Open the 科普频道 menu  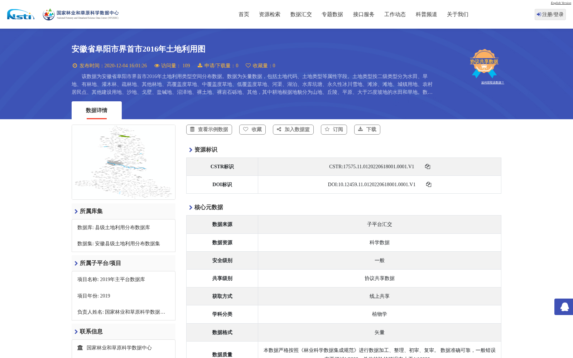(x=427, y=14)
